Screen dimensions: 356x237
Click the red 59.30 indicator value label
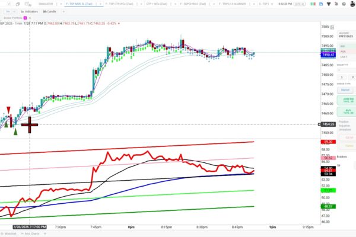[328, 142]
